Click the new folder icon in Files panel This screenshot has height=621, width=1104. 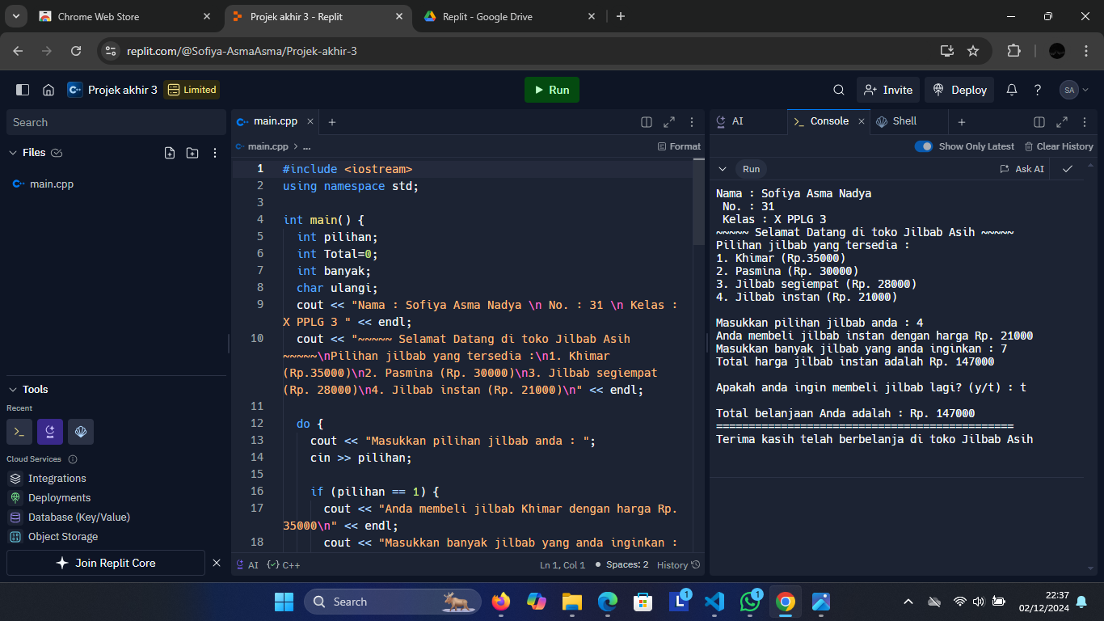192,153
